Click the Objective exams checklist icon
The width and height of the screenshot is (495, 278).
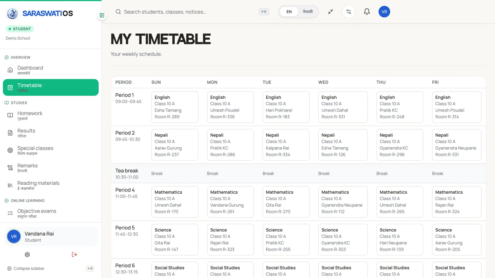[x=10, y=213]
